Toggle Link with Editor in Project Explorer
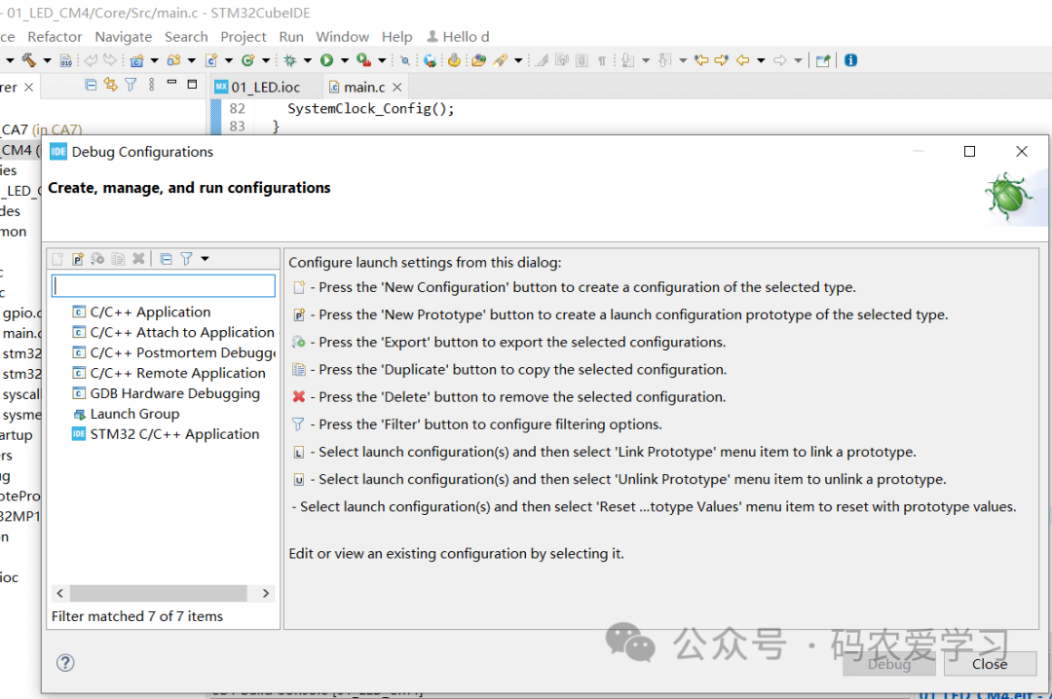 point(111,85)
